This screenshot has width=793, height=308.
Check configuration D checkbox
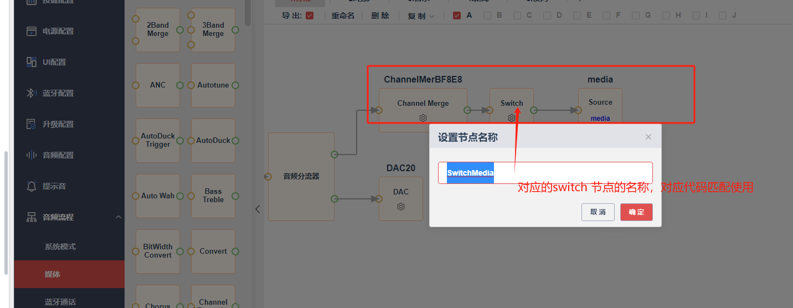547,16
